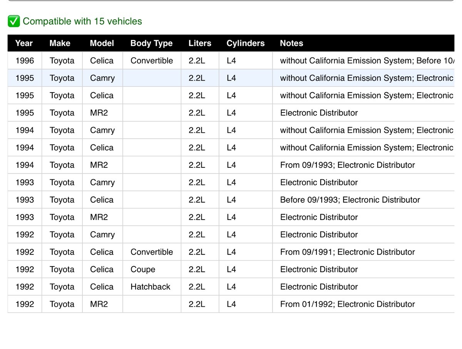Click Toyota in the 1993 Celica row

(x=62, y=200)
